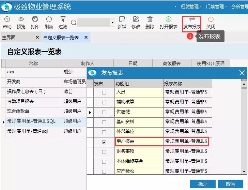The width and height of the screenshot is (248, 190).
Task: Click the app logo in title bar
Action: pyautogui.click(x=7, y=6)
